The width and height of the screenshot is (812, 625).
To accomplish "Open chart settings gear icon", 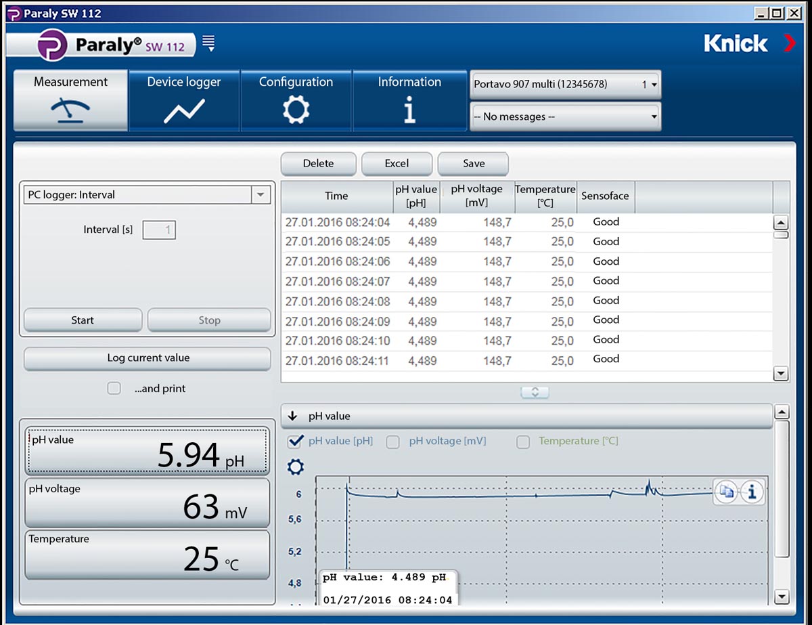I will coord(296,467).
